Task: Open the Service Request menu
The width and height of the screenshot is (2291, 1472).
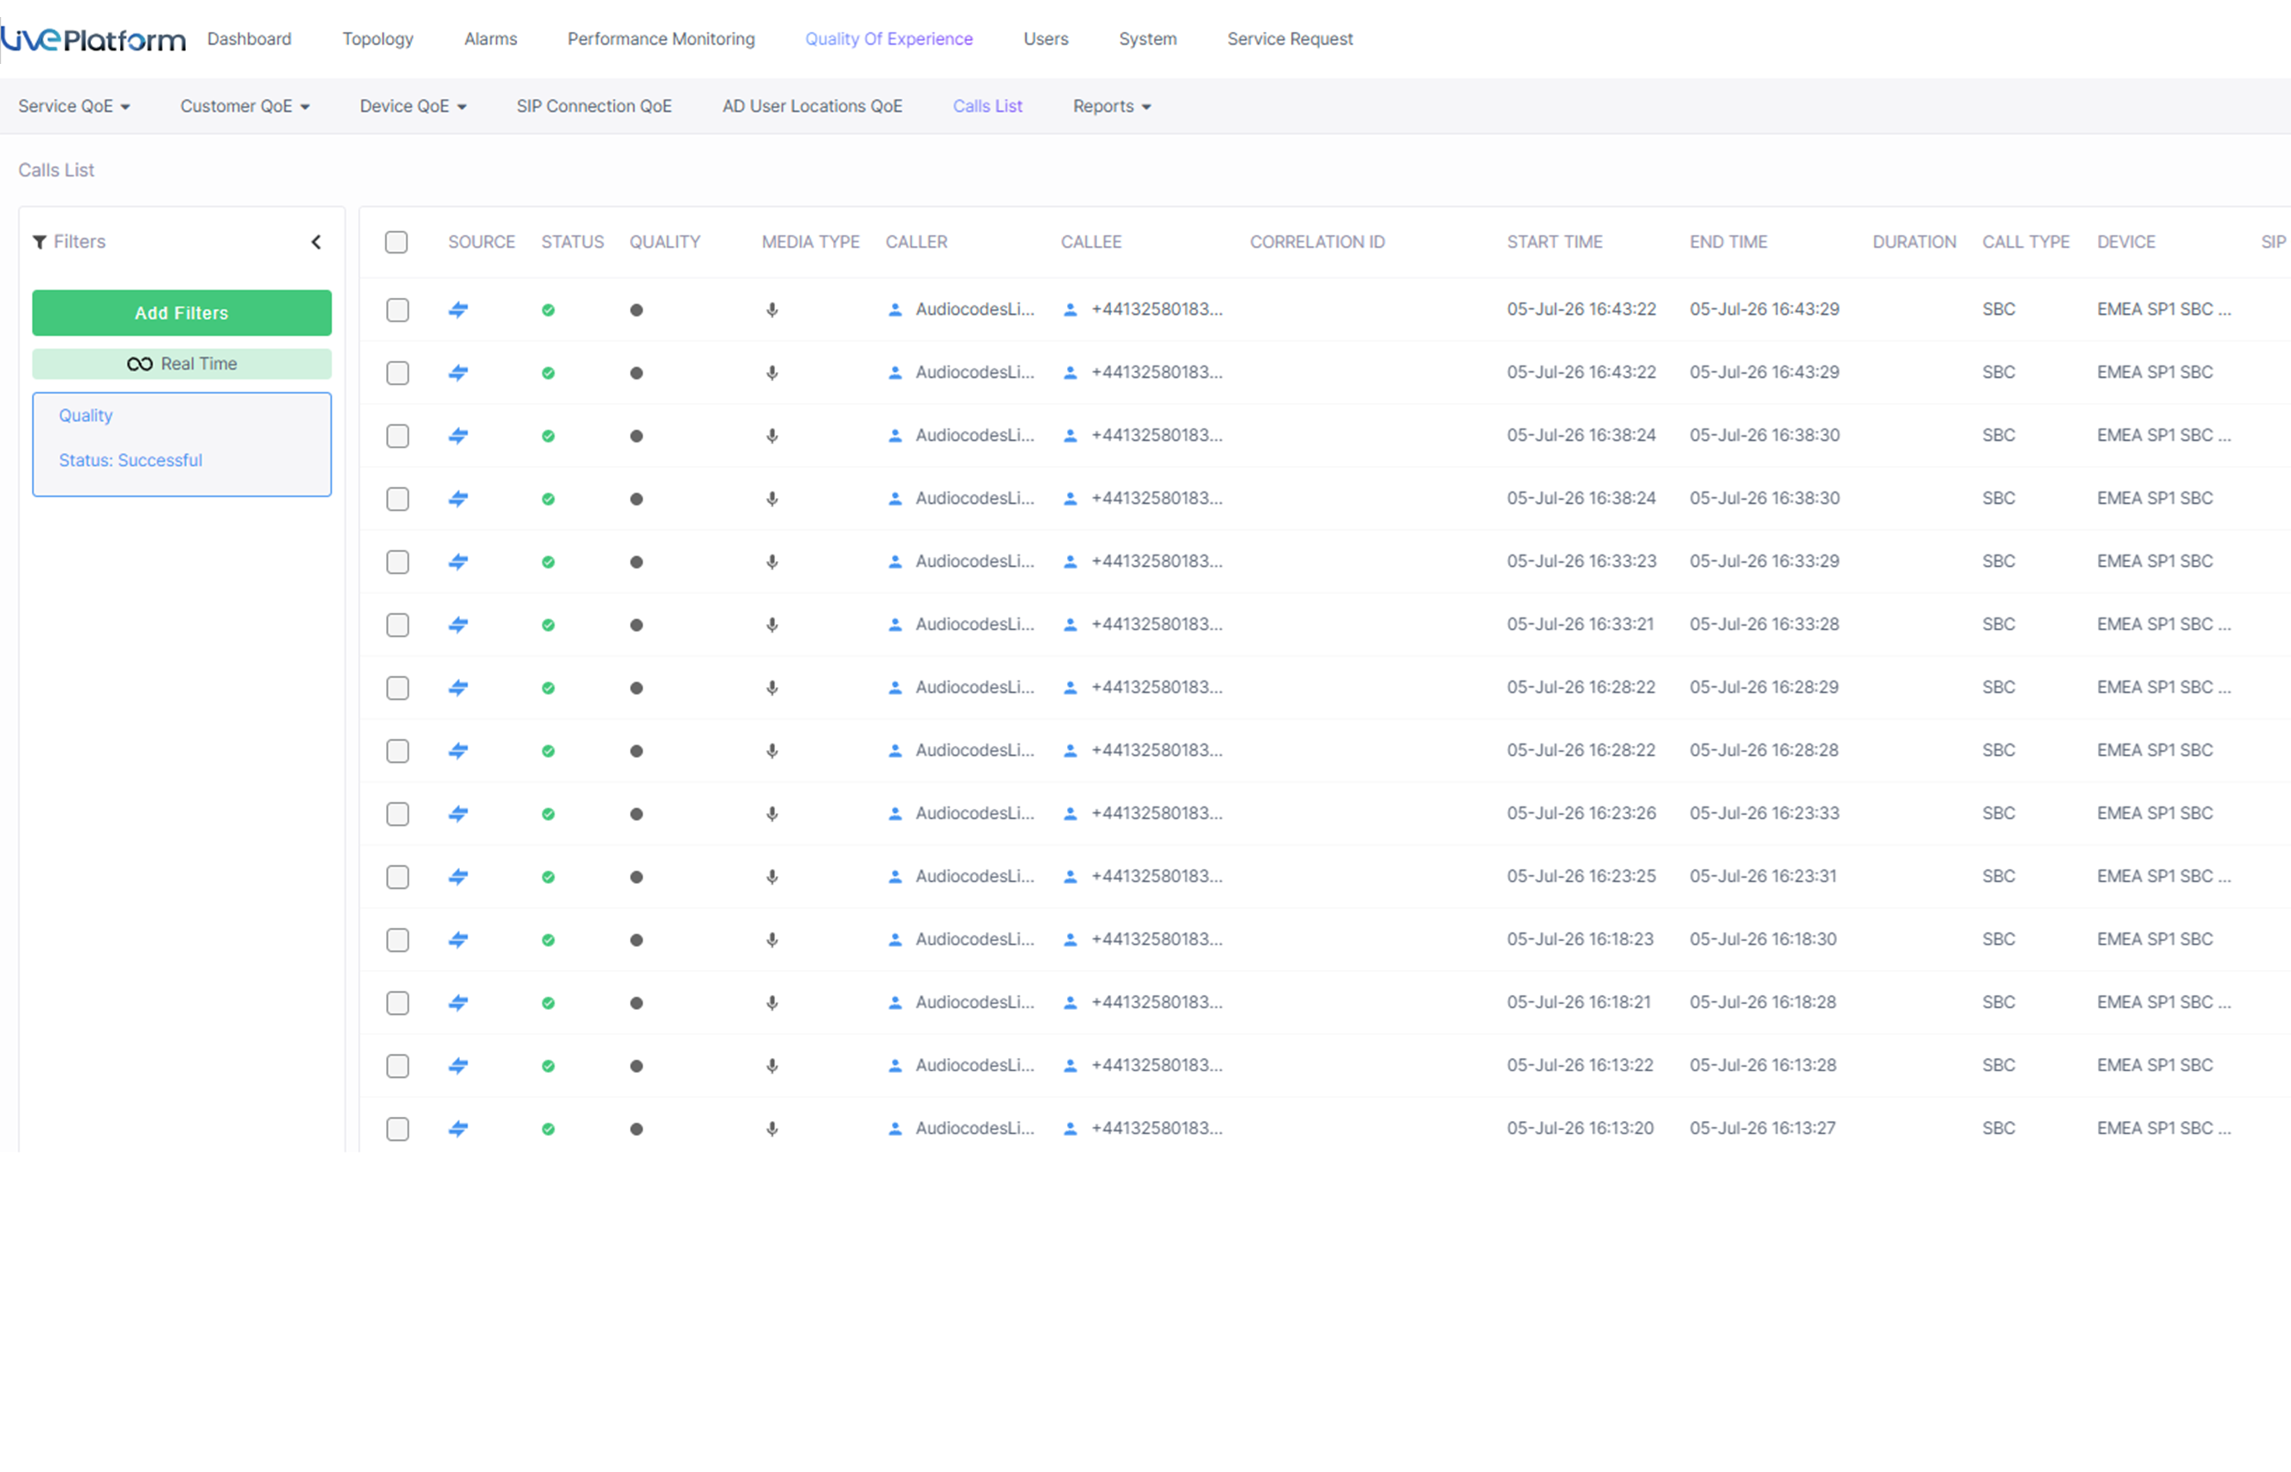Action: (x=1291, y=39)
